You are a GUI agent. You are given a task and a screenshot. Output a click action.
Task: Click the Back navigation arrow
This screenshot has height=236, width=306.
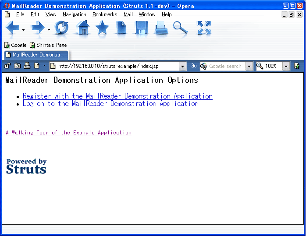12,28
